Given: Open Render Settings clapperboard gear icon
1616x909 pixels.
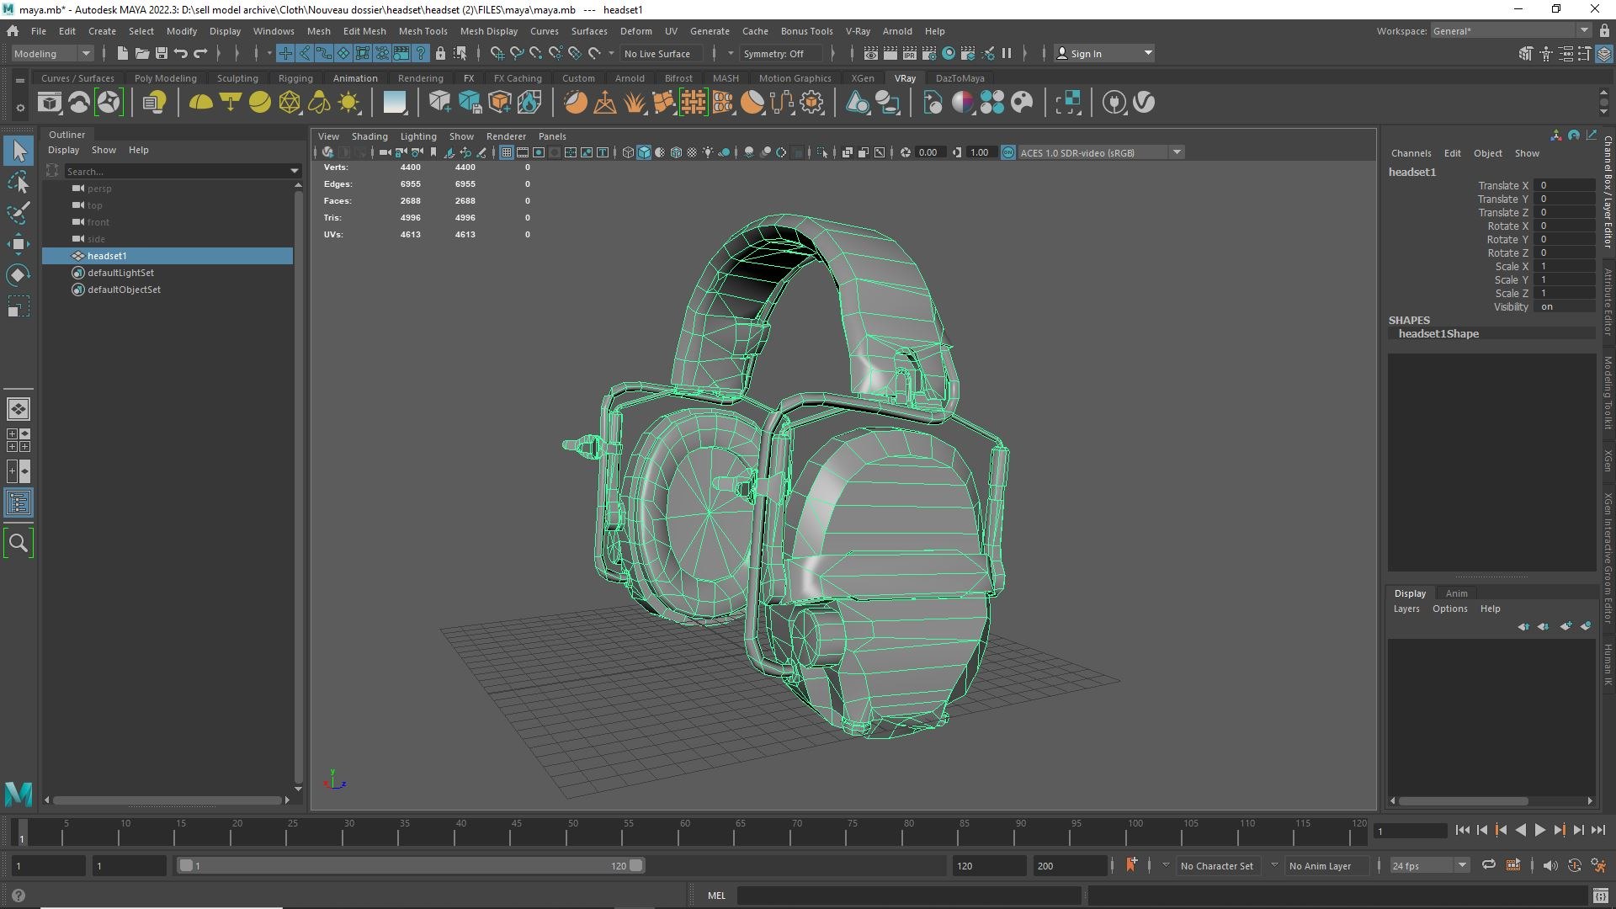Looking at the screenshot, I should pos(929,53).
